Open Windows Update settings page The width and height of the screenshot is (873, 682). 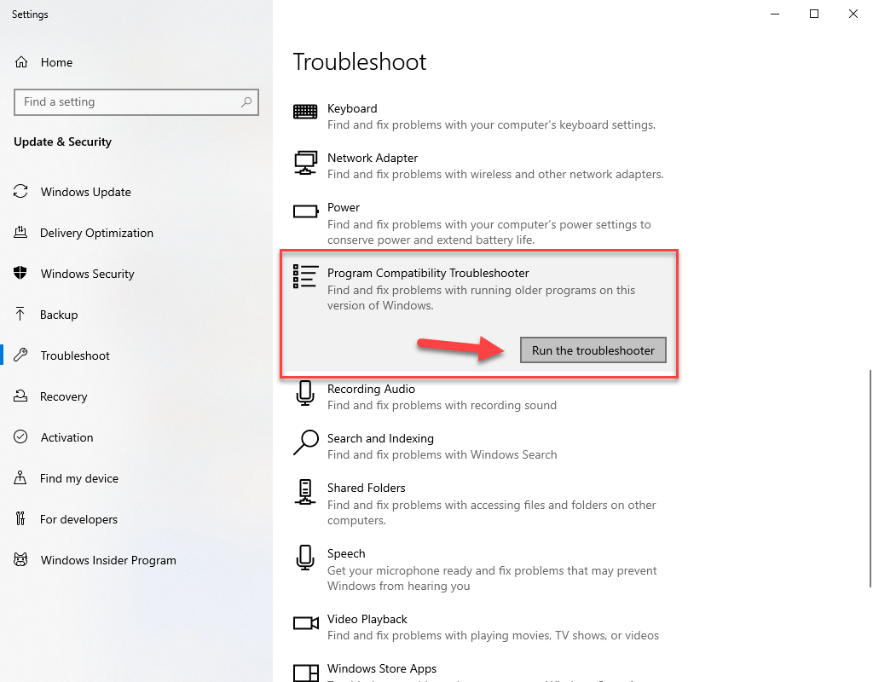point(86,192)
